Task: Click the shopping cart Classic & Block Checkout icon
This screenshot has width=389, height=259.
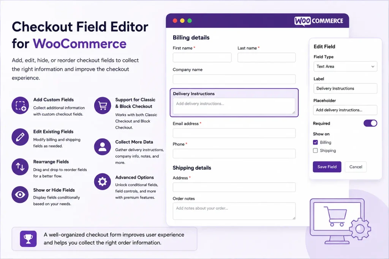Action: click(103, 105)
